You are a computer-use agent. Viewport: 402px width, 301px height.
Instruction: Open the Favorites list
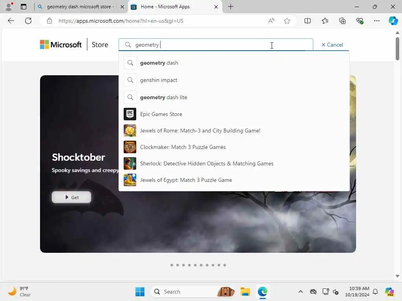pyautogui.click(x=325, y=21)
